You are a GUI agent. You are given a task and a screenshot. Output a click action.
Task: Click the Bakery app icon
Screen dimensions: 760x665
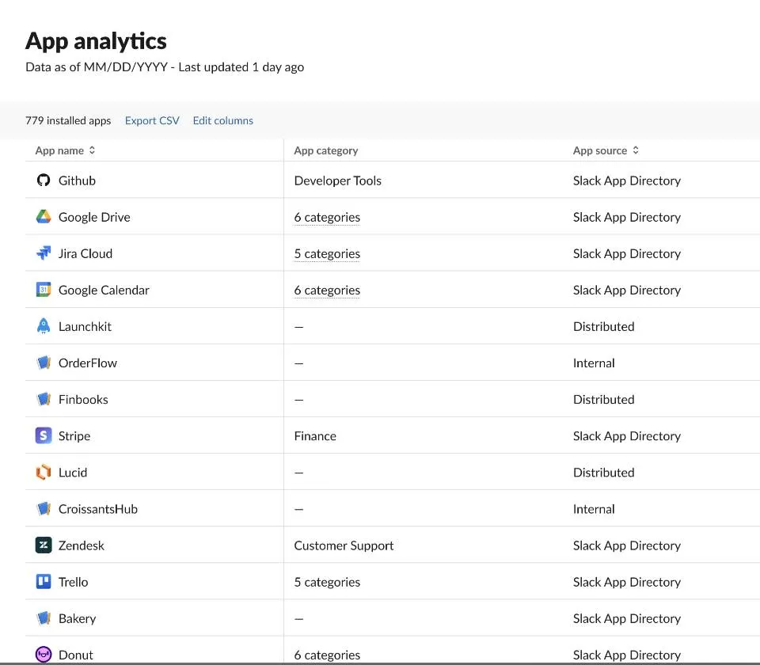(44, 618)
